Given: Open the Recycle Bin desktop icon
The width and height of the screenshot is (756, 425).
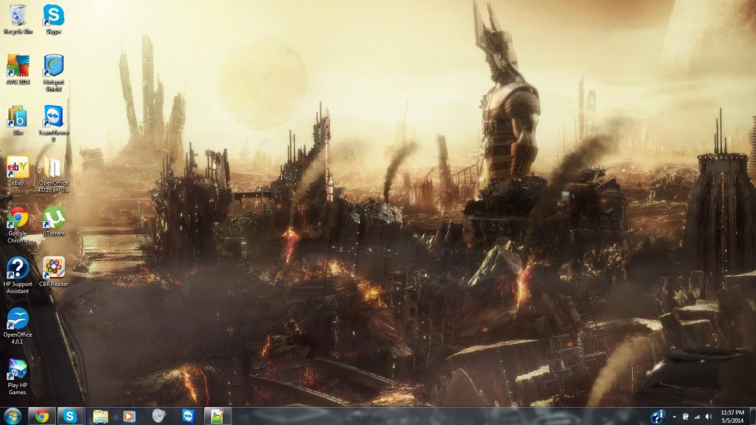Looking at the screenshot, I should 17,15.
